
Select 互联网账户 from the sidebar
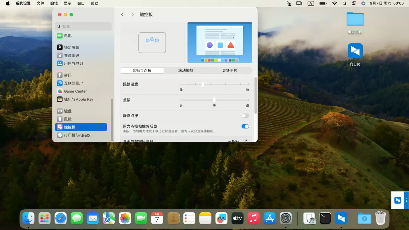click(x=73, y=83)
